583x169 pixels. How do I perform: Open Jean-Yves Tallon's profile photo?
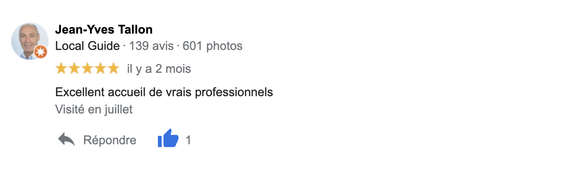[30, 41]
